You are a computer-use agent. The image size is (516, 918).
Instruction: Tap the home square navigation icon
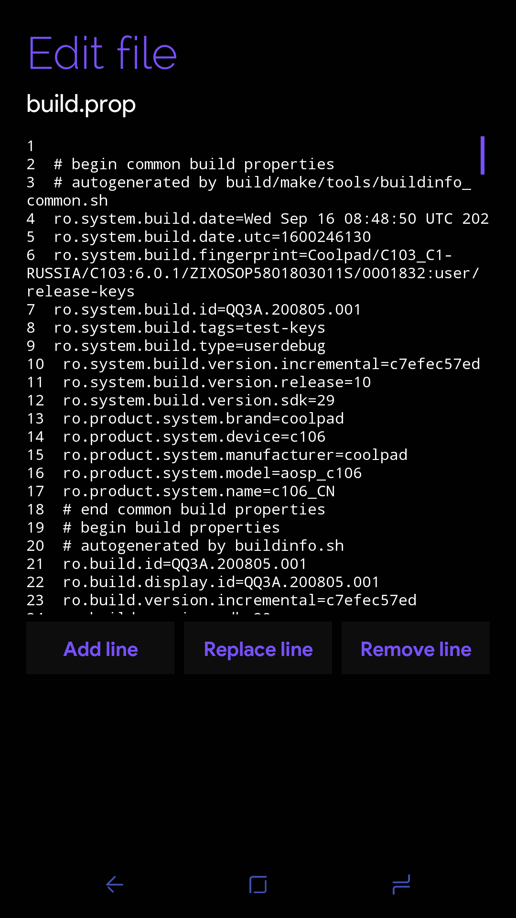click(258, 885)
